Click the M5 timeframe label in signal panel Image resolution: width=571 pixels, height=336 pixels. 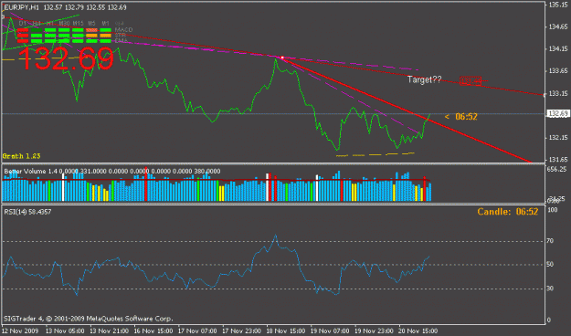click(x=91, y=24)
